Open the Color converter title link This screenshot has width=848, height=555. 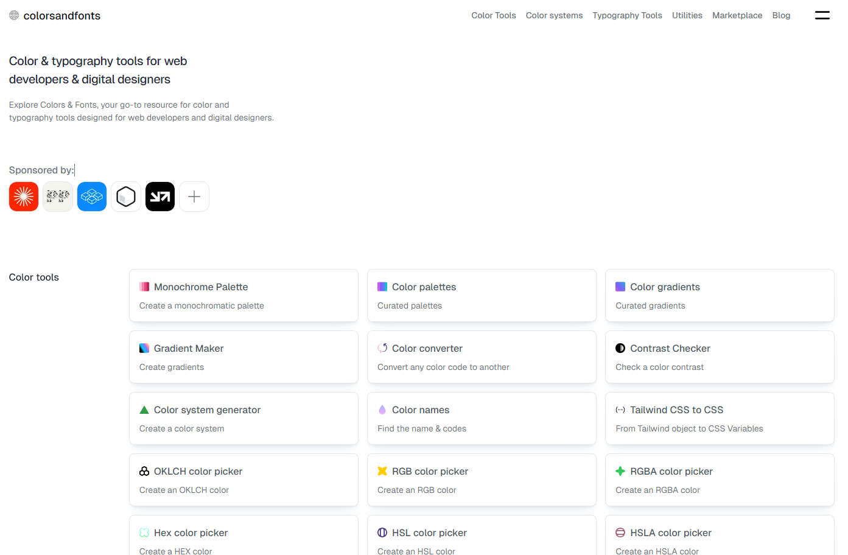click(427, 348)
